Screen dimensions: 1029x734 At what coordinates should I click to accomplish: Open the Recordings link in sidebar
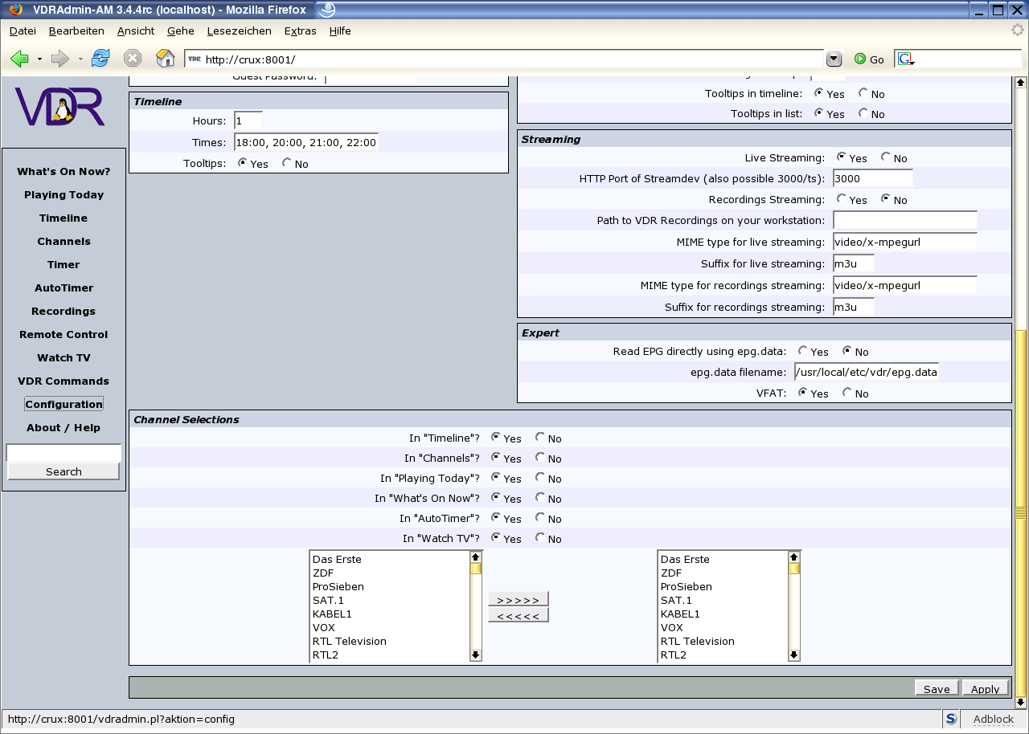coord(64,311)
